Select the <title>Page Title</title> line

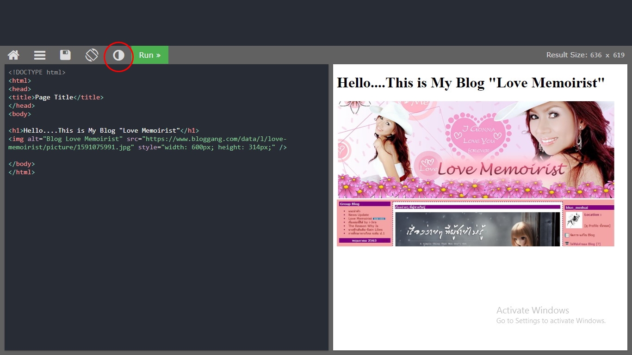pos(56,97)
